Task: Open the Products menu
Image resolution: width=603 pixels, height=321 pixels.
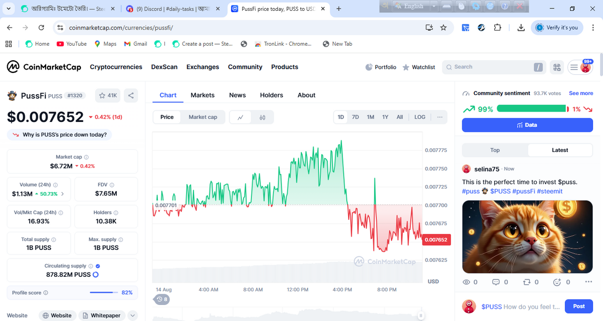Action: pos(285,67)
